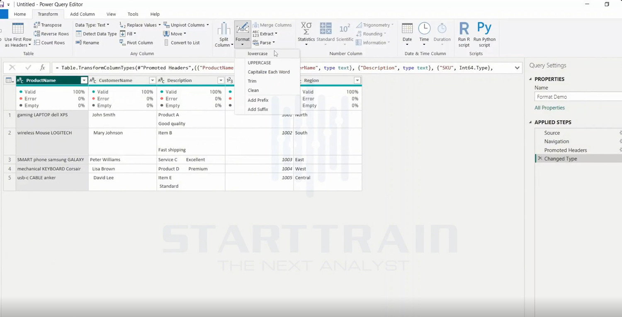
Task: Open the Data Type: Text dropdown
Action: [x=92, y=25]
